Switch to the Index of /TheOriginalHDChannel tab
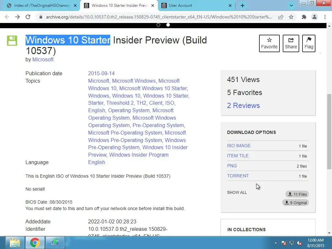The height and width of the screenshot is (249, 332). [42, 6]
